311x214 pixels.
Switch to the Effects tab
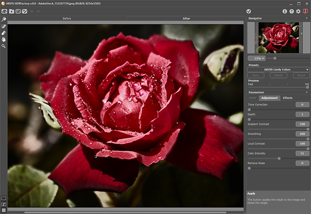coord(287,98)
